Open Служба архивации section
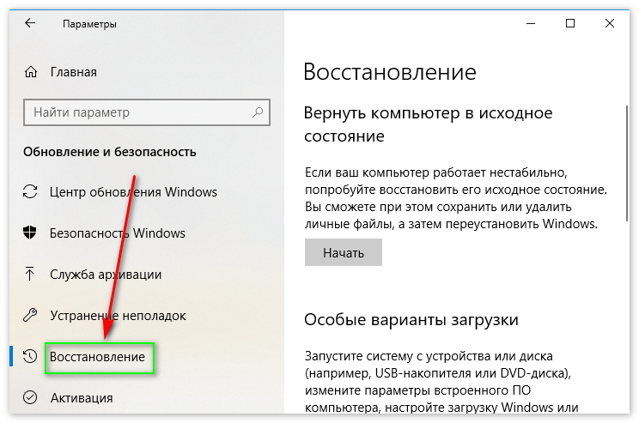 point(106,275)
